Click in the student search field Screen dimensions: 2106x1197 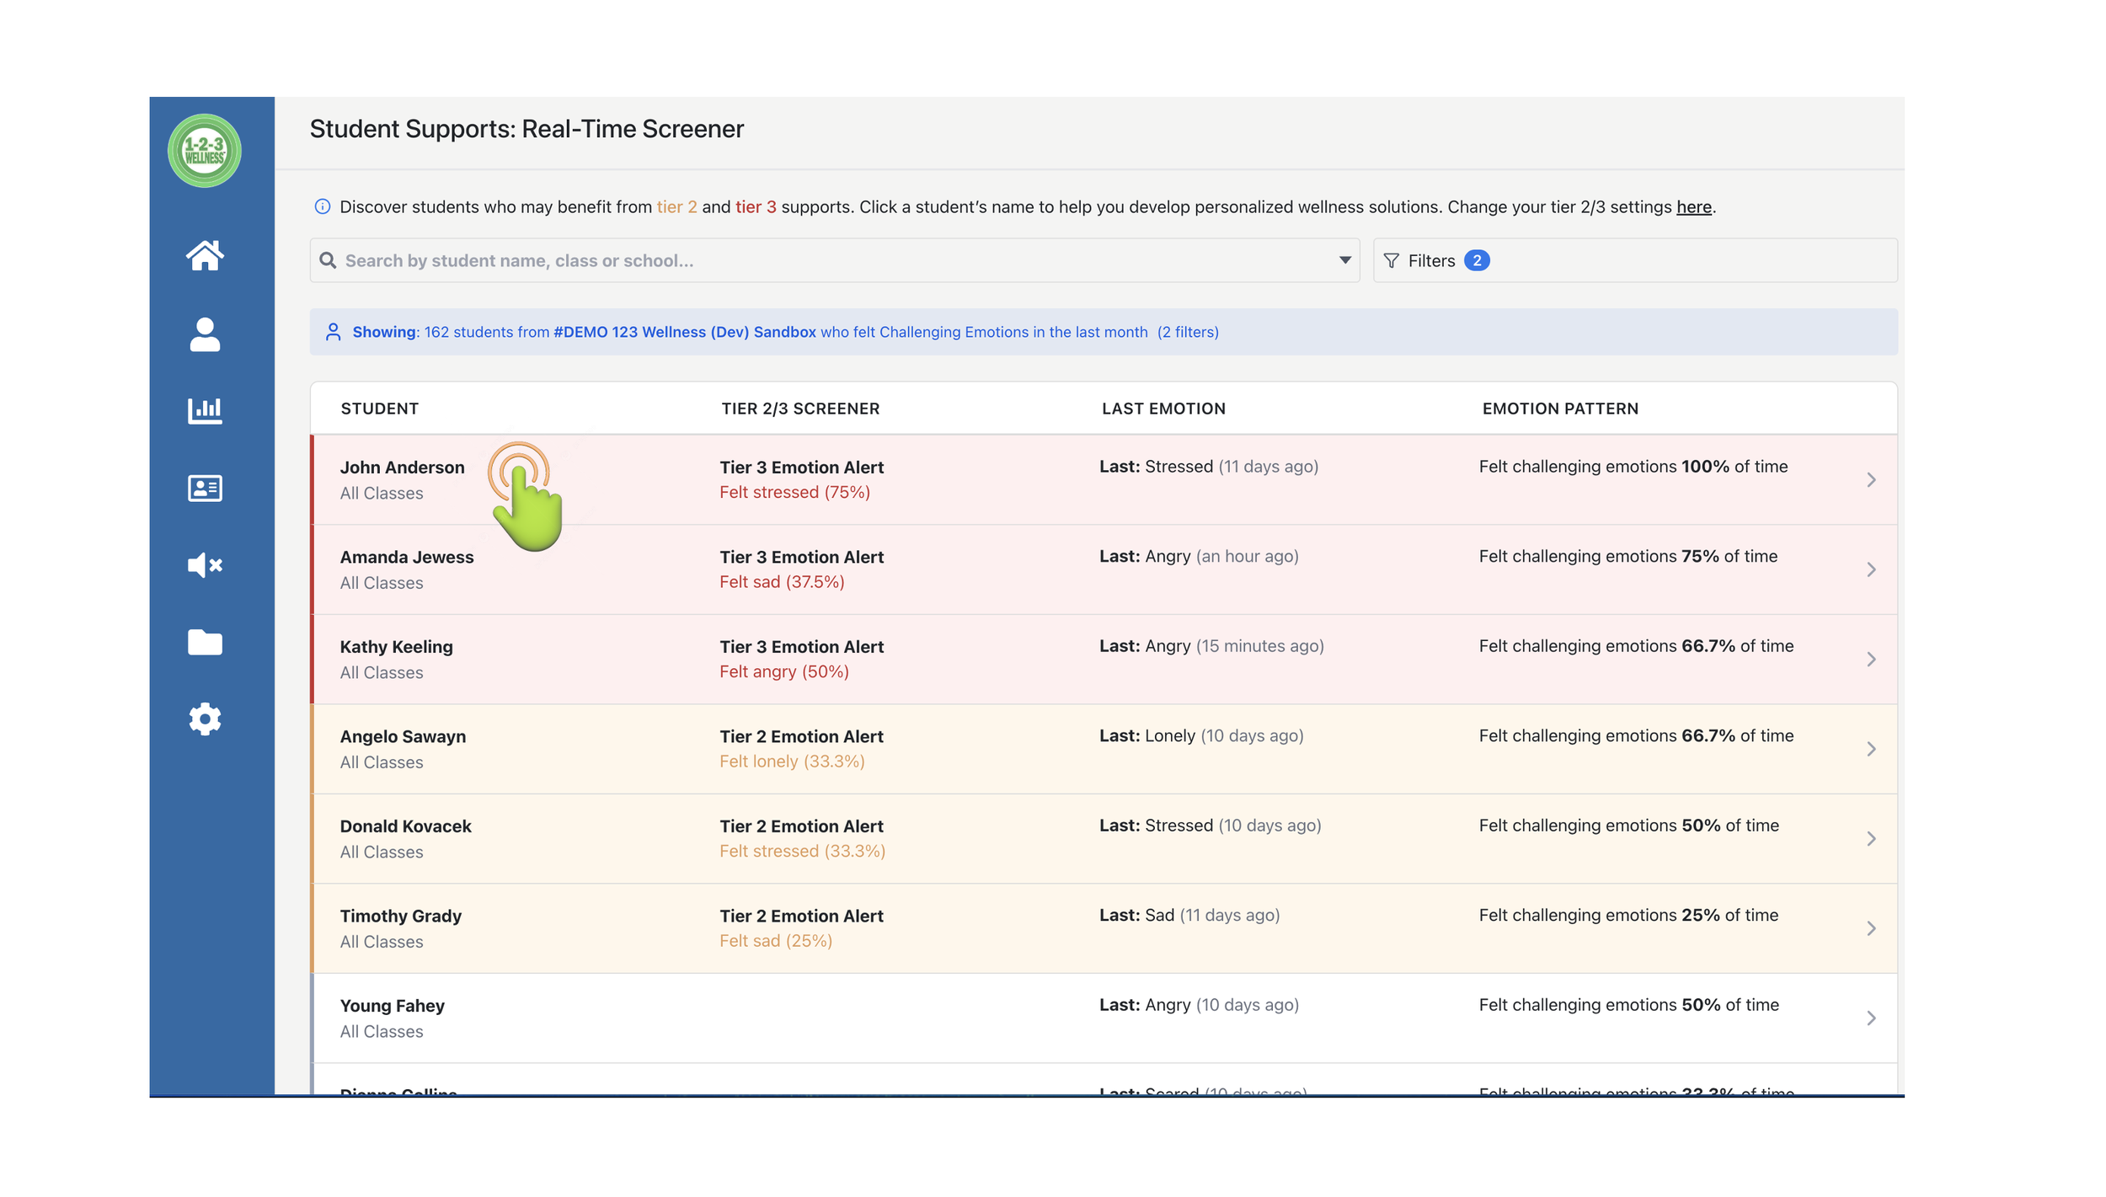point(826,260)
